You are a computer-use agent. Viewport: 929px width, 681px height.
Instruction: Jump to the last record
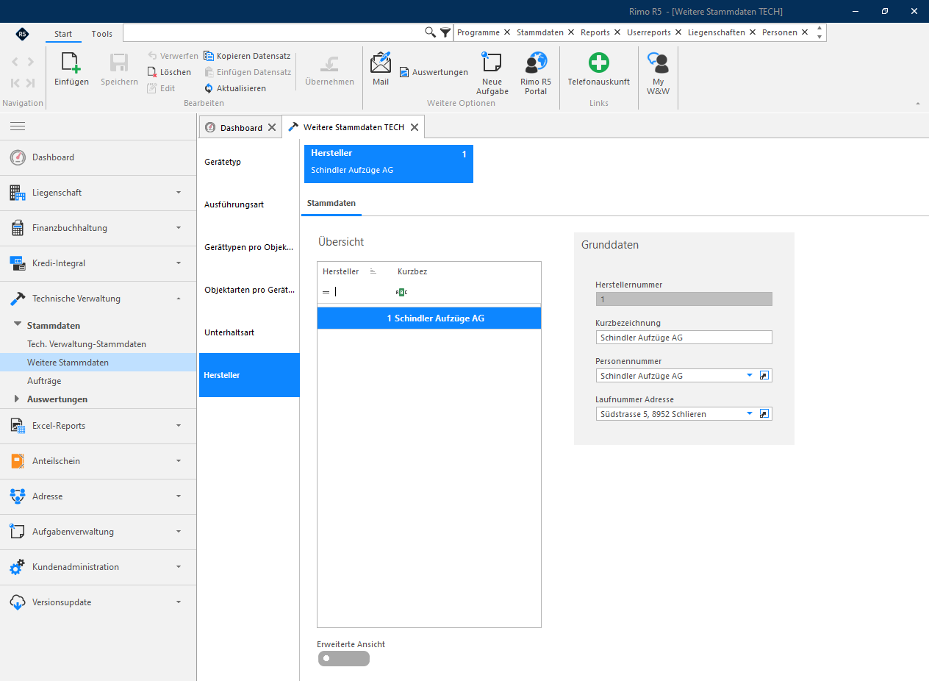point(30,83)
